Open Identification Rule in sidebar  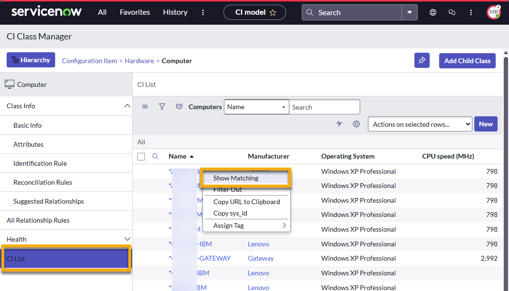click(40, 163)
